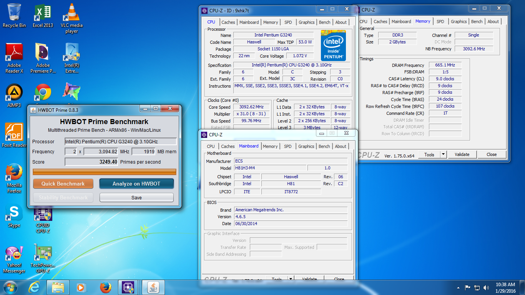The height and width of the screenshot is (295, 525).
Task: Click Package value Socket 1150 LGA
Action: tap(273, 49)
